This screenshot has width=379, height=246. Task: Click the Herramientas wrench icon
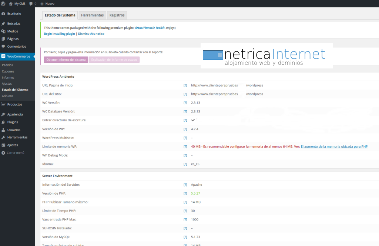point(3,137)
